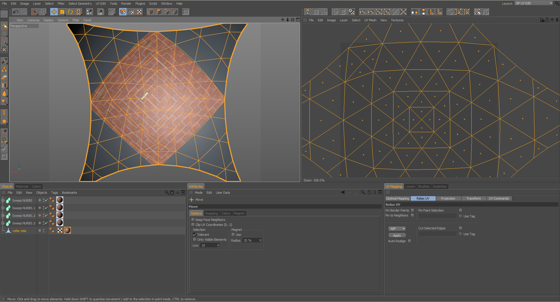The image size is (560, 302).
Task: Open the ABF algorithm dropdown
Action: click(x=397, y=229)
